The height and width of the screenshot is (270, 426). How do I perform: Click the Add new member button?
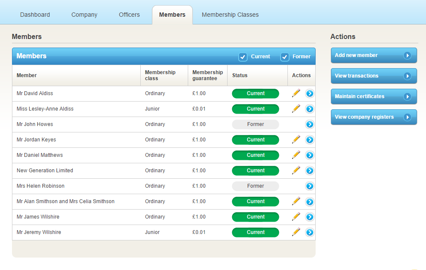[x=373, y=55]
